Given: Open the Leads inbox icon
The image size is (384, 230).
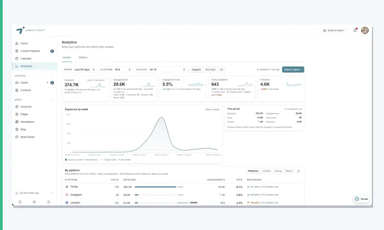Looking at the screenshot, I should [x=17, y=83].
